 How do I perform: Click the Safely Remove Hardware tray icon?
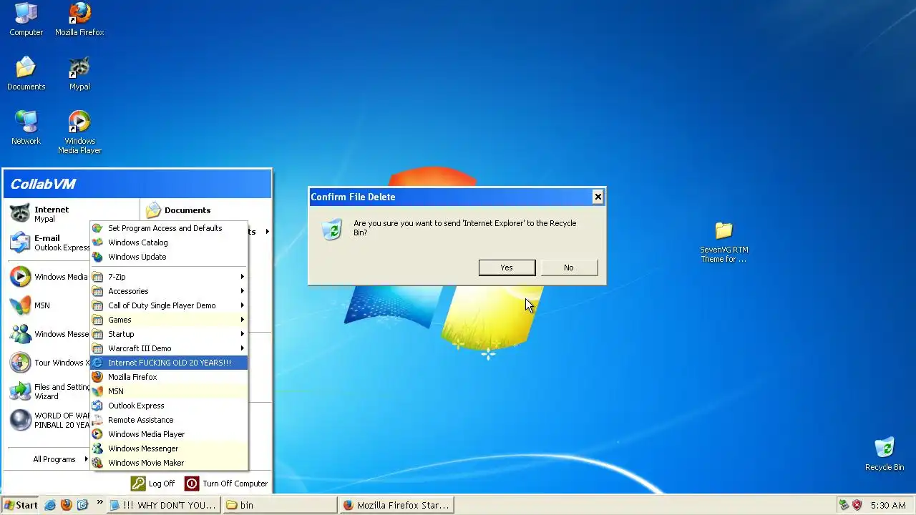(x=844, y=505)
